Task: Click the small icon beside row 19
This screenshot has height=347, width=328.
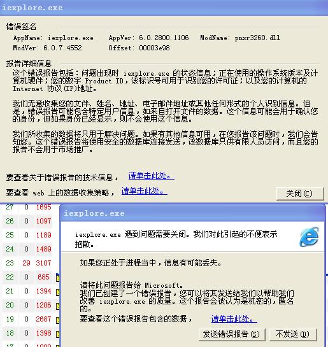Action: point(58,320)
